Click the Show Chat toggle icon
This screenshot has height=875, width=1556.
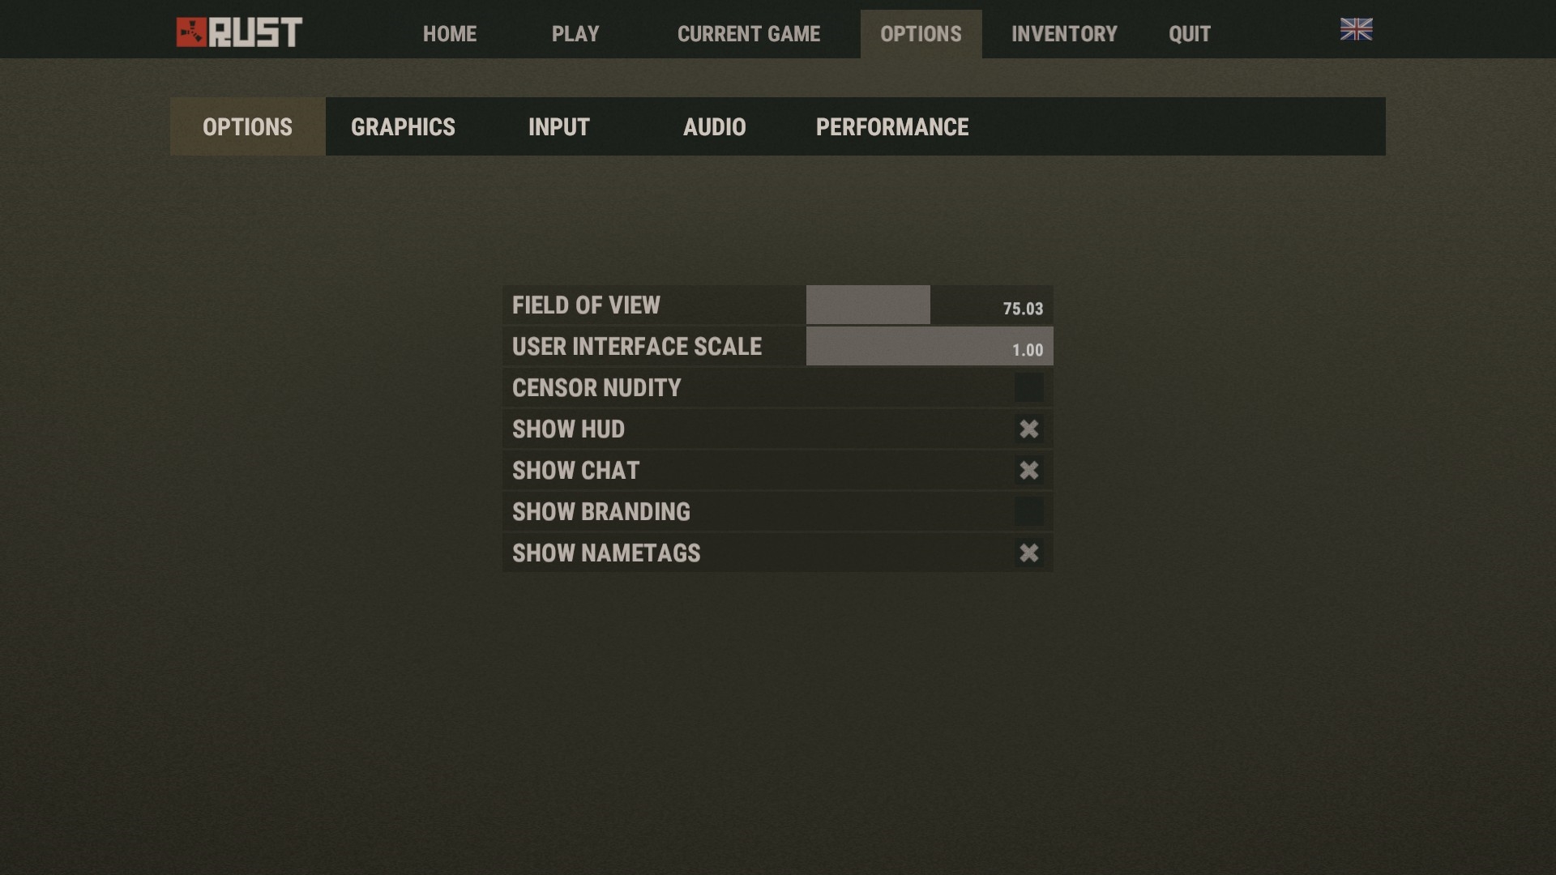[1027, 470]
